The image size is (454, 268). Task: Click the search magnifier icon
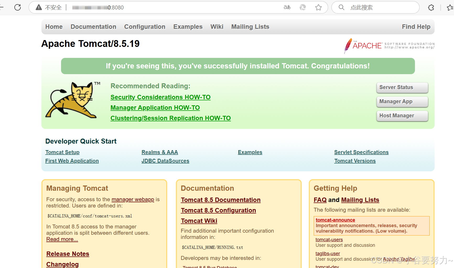coord(341,7)
